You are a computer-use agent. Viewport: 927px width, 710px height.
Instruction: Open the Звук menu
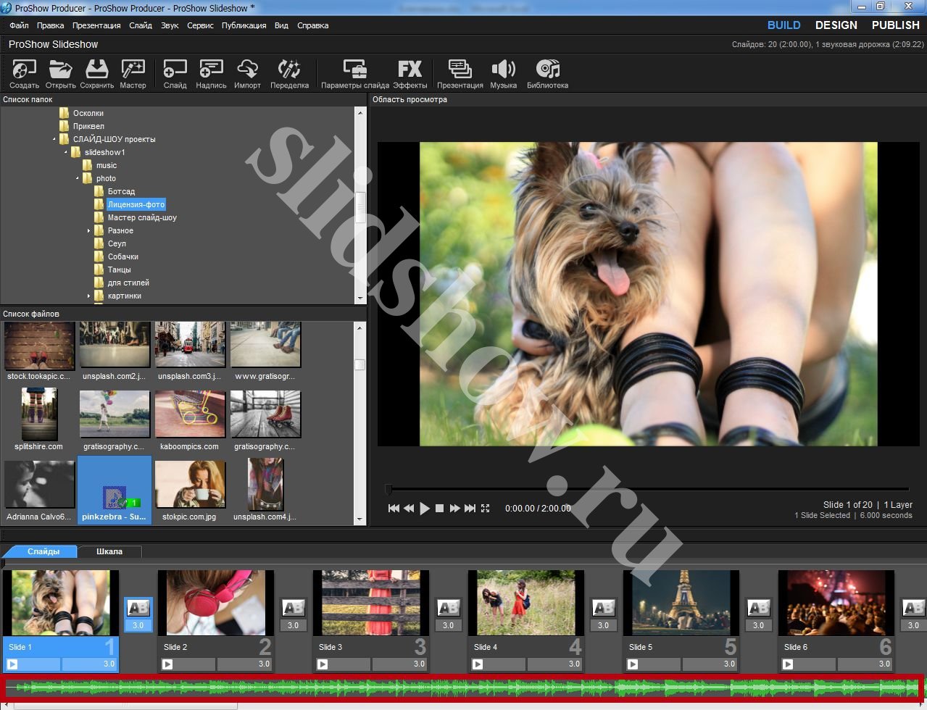[170, 25]
